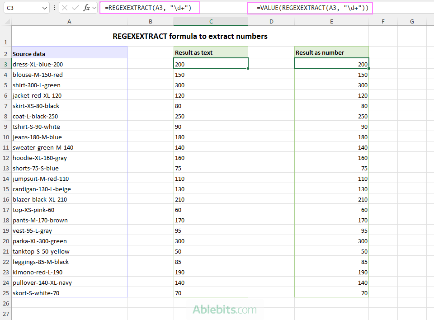The image size is (434, 320).
Task: Select column B header
Action: point(150,21)
